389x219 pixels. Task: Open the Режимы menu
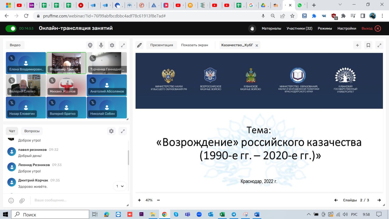pyautogui.click(x=325, y=29)
